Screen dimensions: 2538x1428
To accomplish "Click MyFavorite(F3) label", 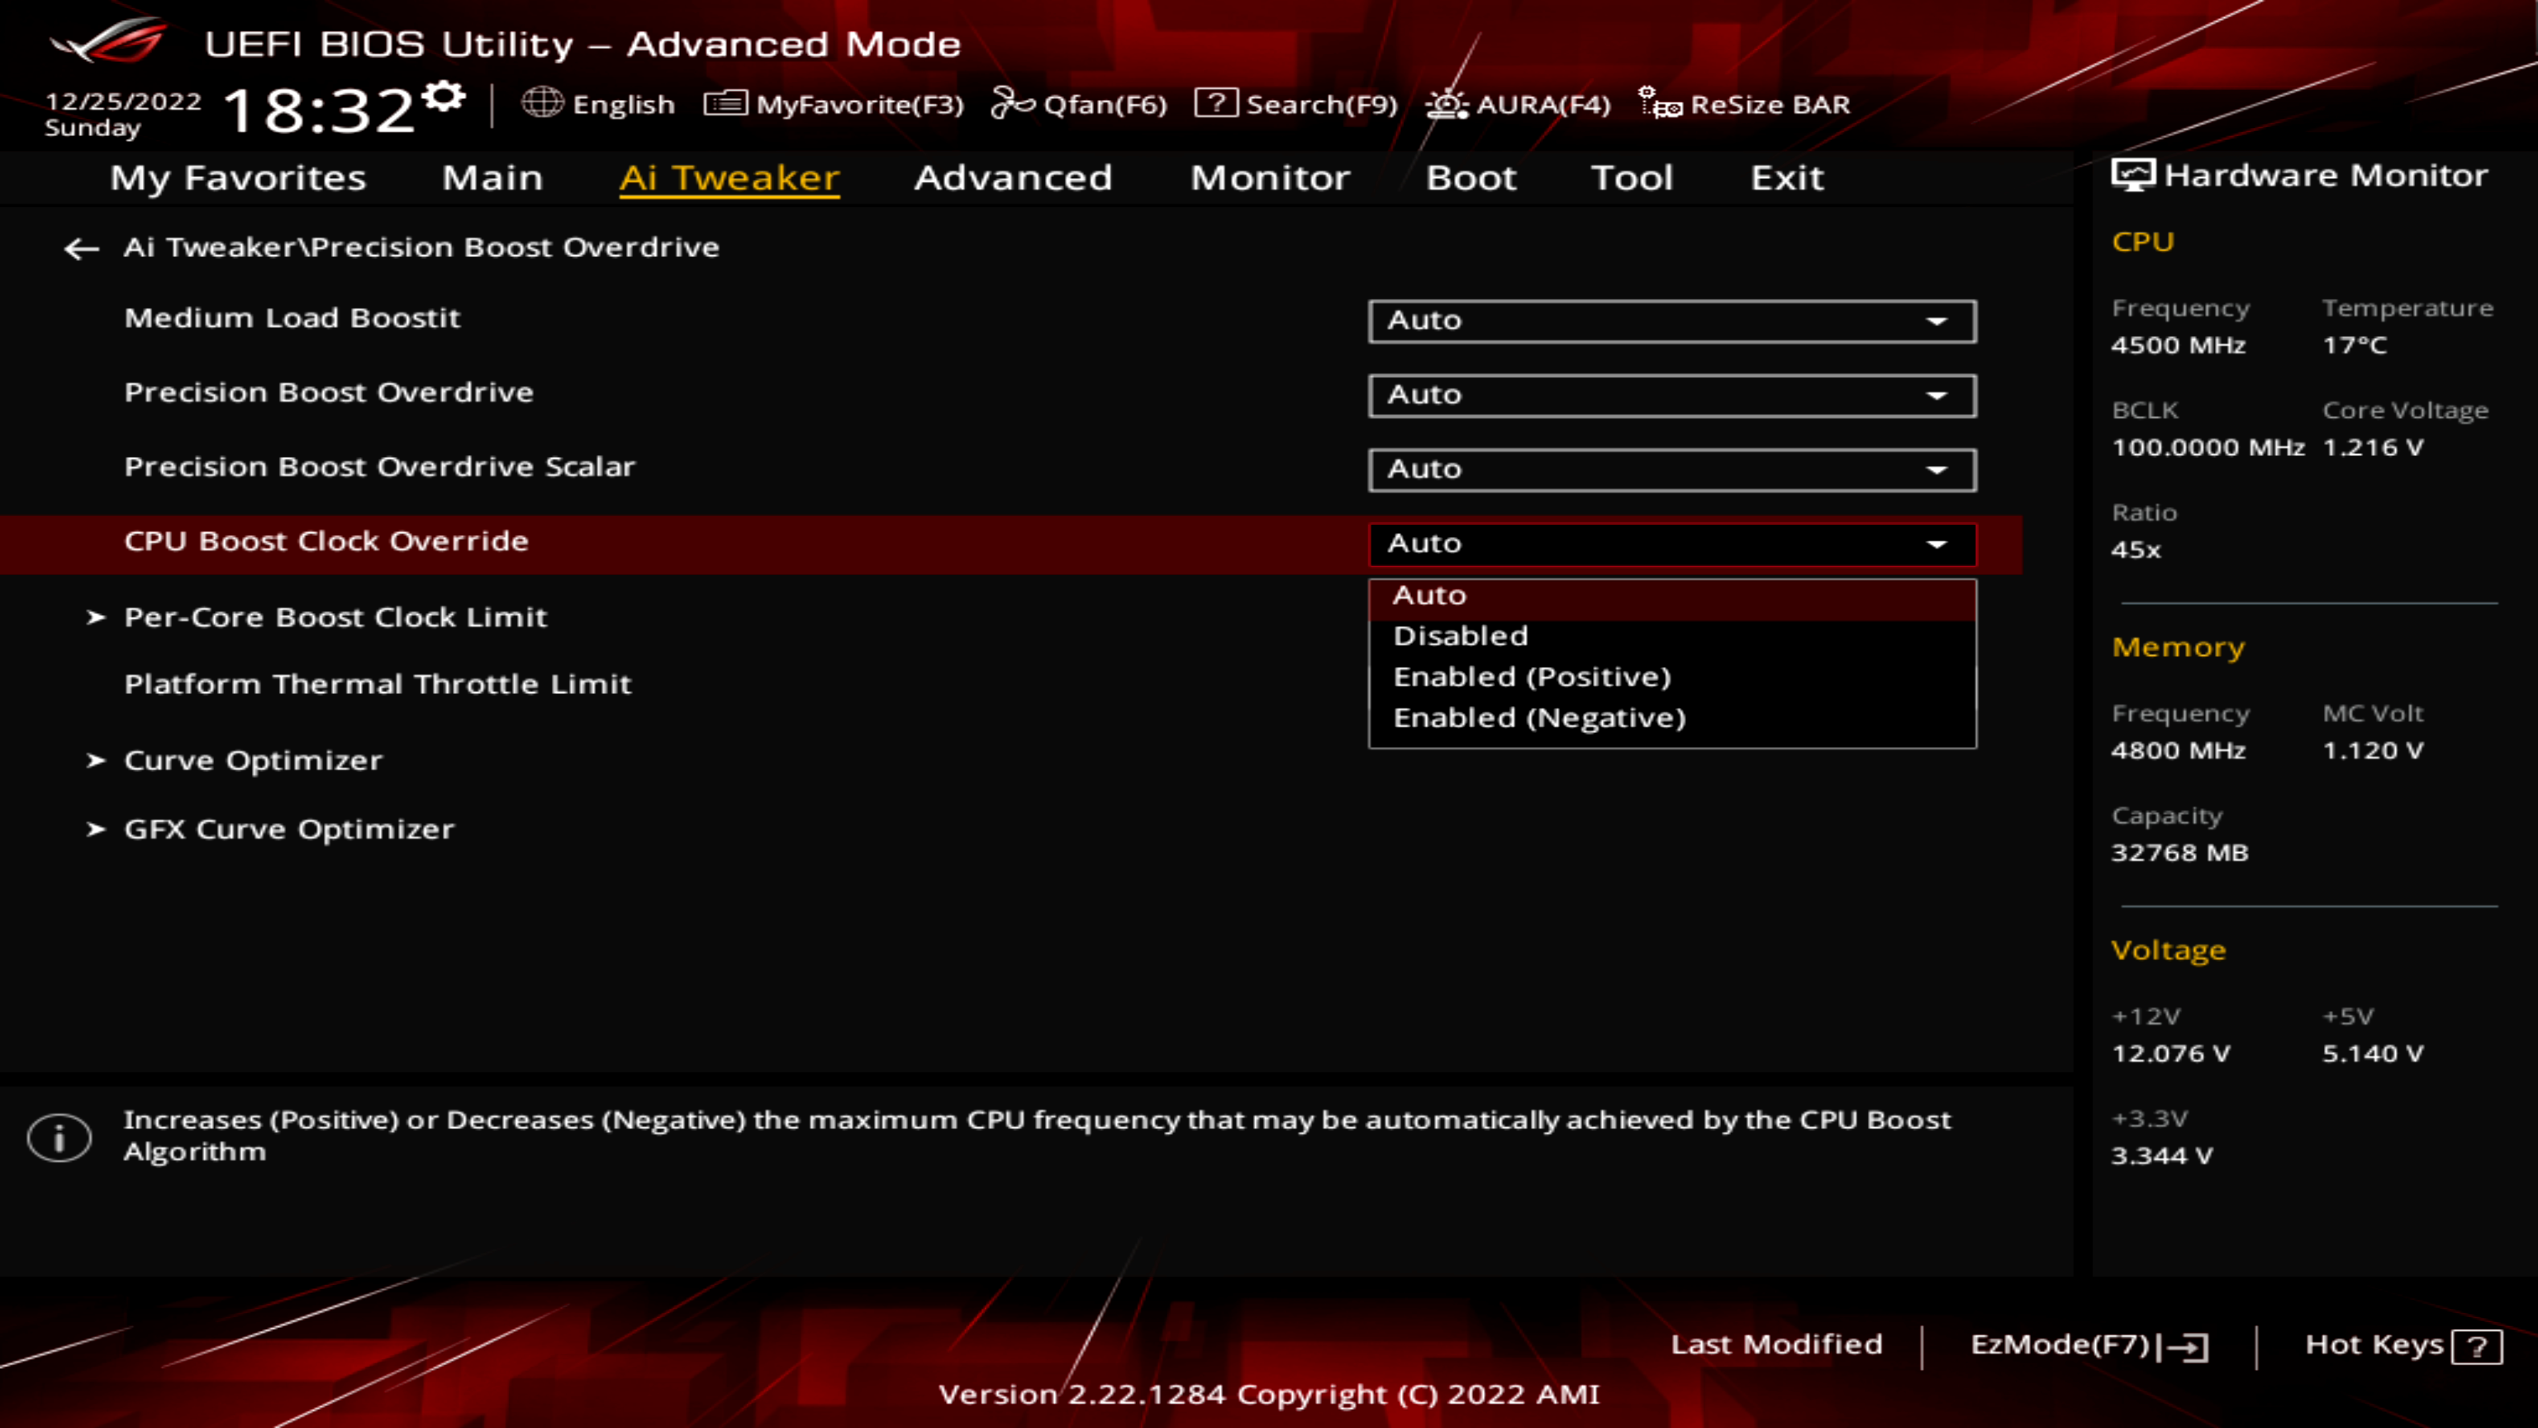I will point(859,104).
